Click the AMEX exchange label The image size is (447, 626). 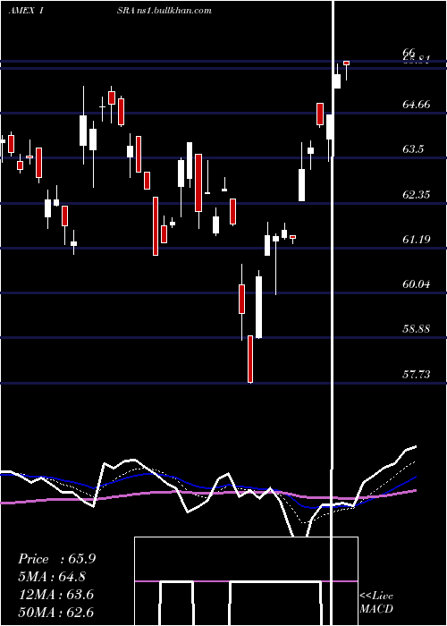(x=23, y=11)
